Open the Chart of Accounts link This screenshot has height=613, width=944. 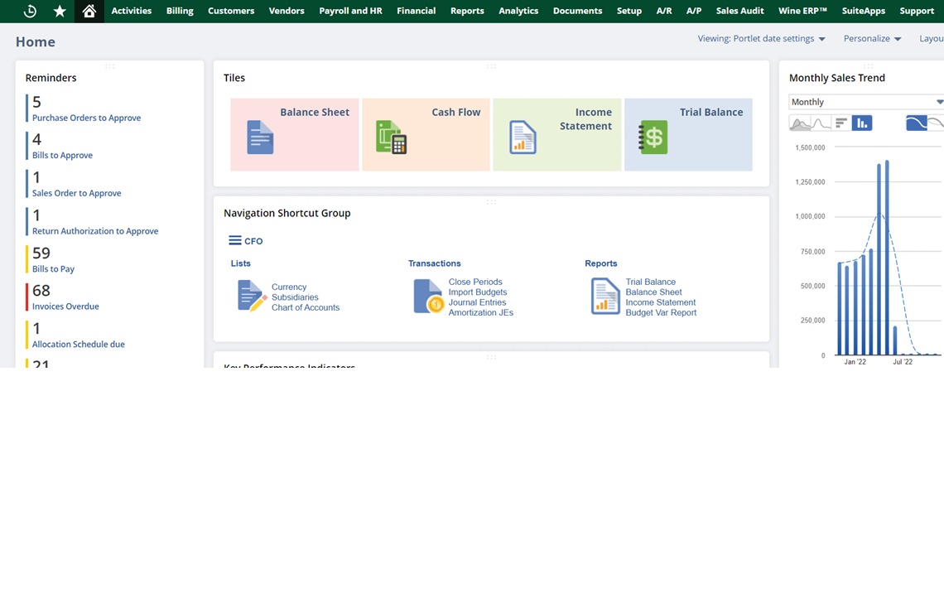306,307
